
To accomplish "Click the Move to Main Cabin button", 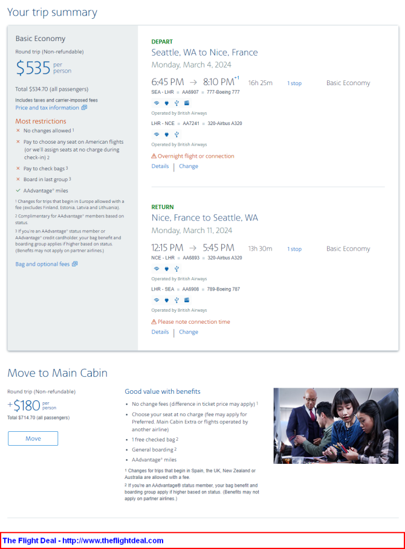I will [33, 438].
